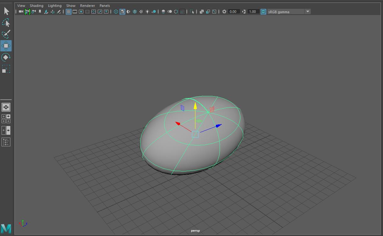Toggle the viewport Grid display
Viewport: 383px width, 236px height.
pyautogui.click(x=68, y=12)
